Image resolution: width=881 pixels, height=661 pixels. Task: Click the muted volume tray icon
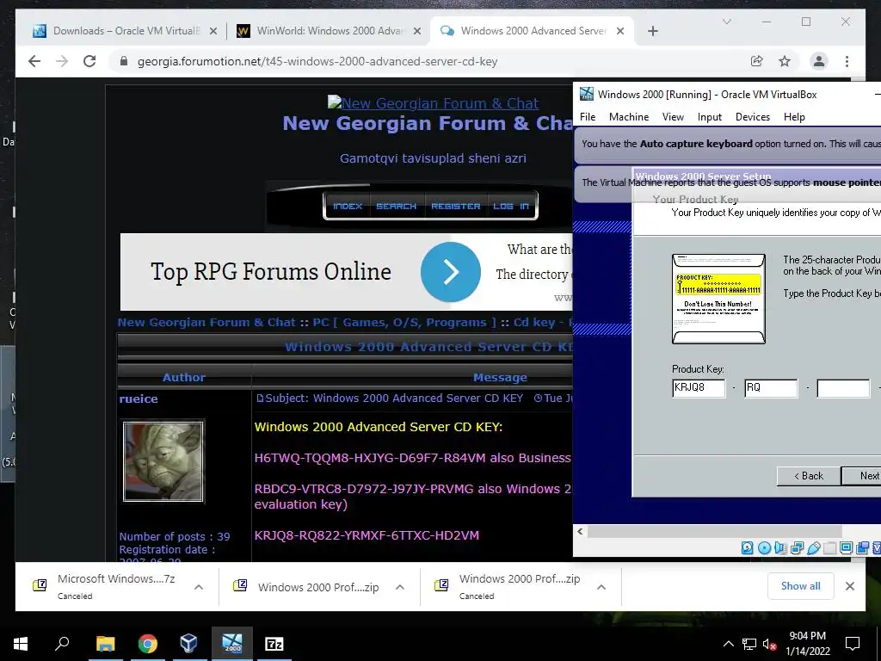pos(769,644)
